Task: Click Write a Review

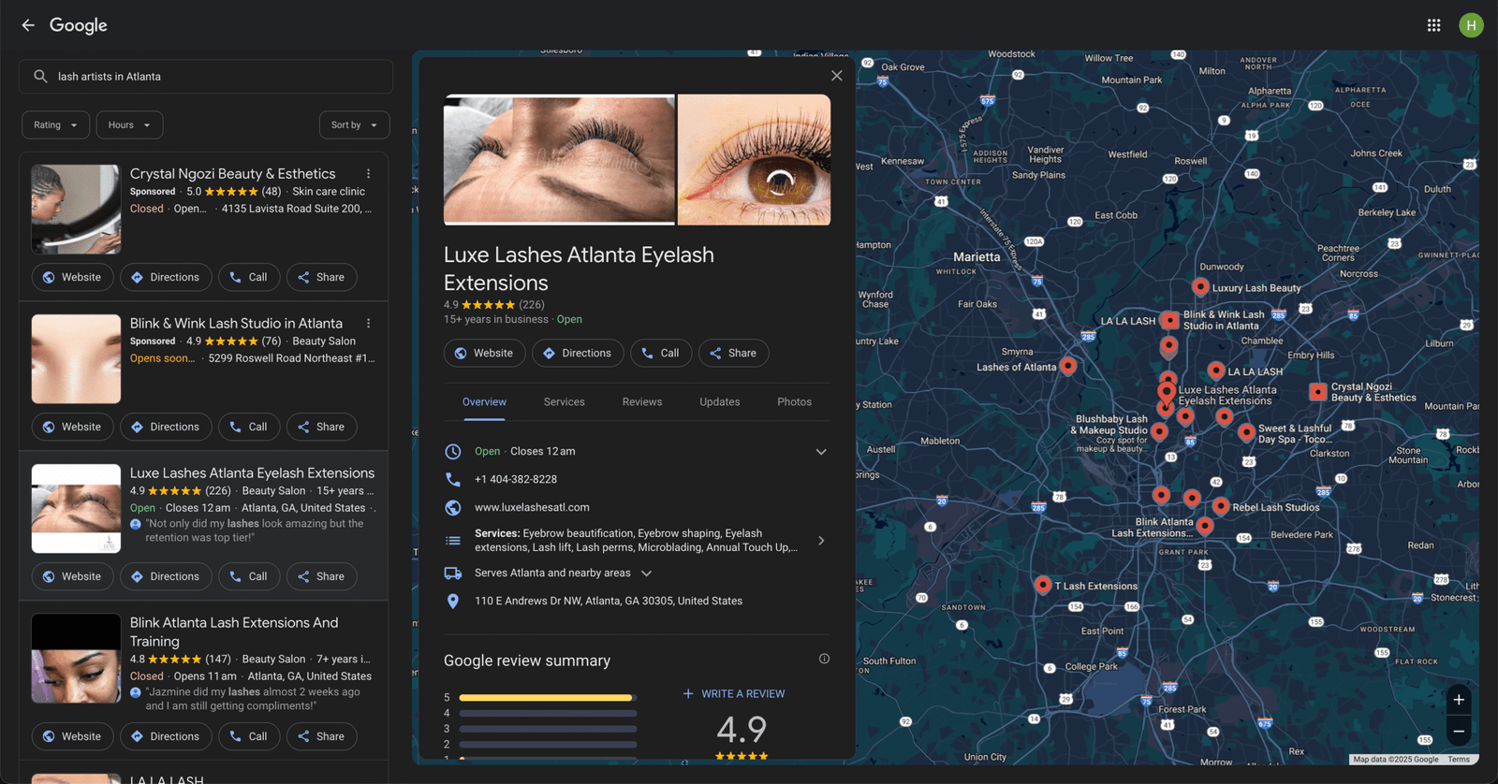Action: click(x=734, y=694)
